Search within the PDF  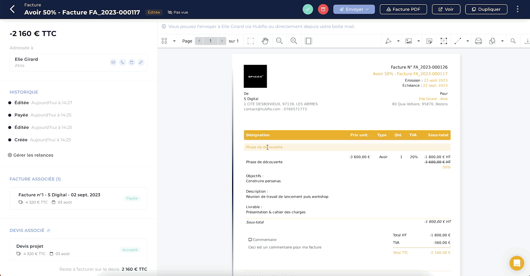(513, 41)
